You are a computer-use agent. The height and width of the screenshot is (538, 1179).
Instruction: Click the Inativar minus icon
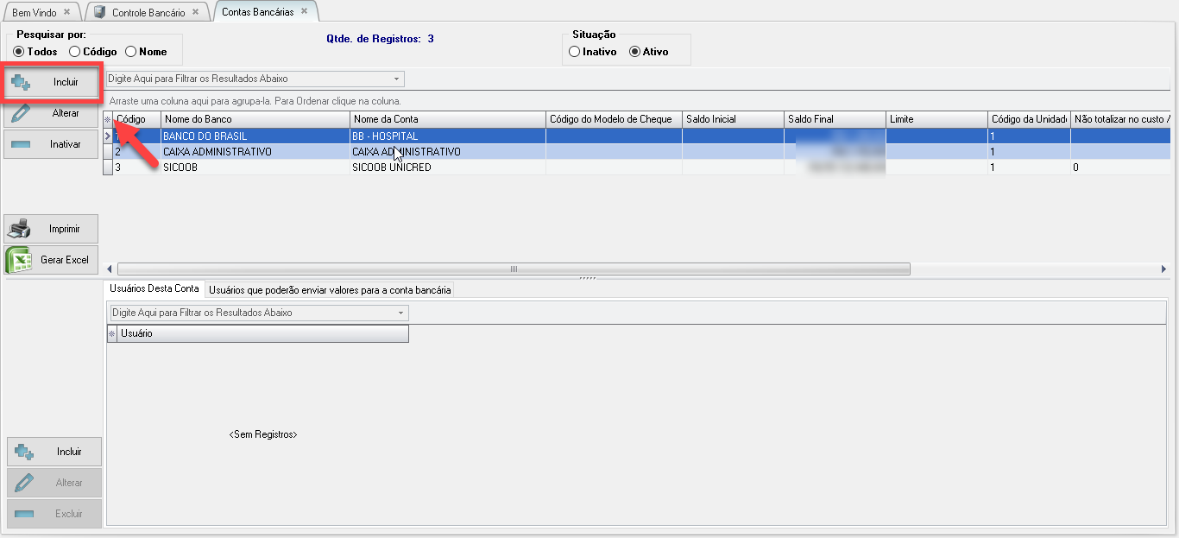coord(22,144)
